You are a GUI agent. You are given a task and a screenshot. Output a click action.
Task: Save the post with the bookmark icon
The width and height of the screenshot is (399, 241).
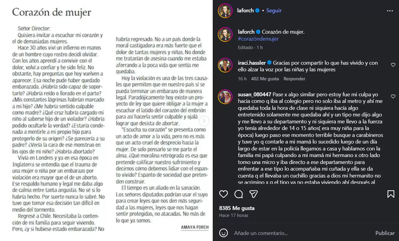point(391,194)
